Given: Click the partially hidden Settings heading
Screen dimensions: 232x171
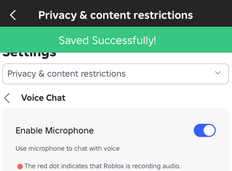Looking at the screenshot, I should pos(30,55).
